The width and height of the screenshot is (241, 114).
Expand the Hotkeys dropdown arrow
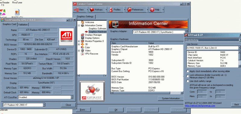pyautogui.click(x=106, y=10)
